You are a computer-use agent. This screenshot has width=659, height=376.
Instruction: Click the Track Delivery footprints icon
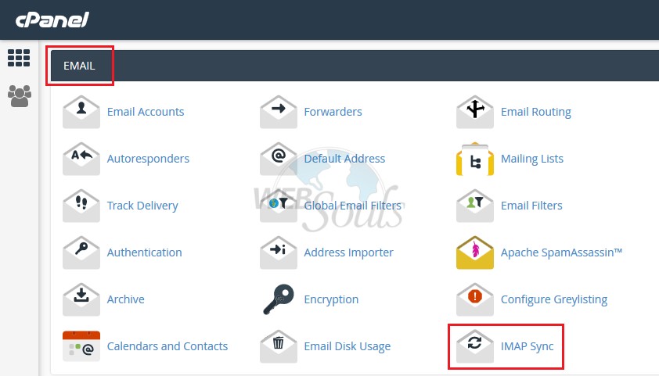81,206
